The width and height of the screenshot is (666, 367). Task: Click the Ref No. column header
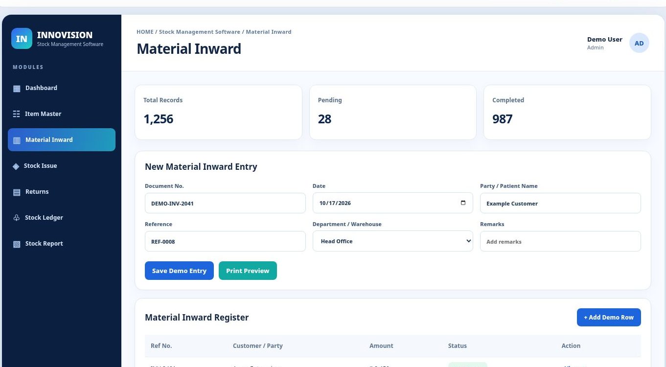[x=161, y=345]
